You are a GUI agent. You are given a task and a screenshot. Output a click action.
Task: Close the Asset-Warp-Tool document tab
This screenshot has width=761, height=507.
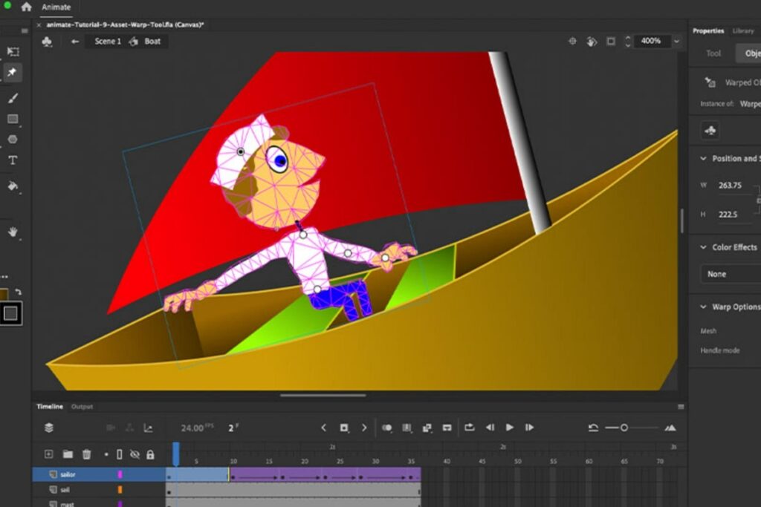pos(39,24)
